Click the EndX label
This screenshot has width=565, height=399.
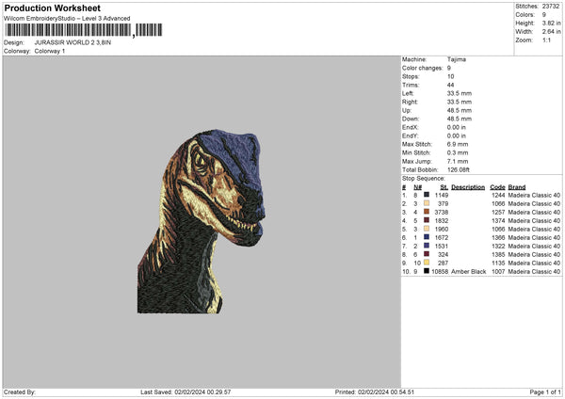410,127
